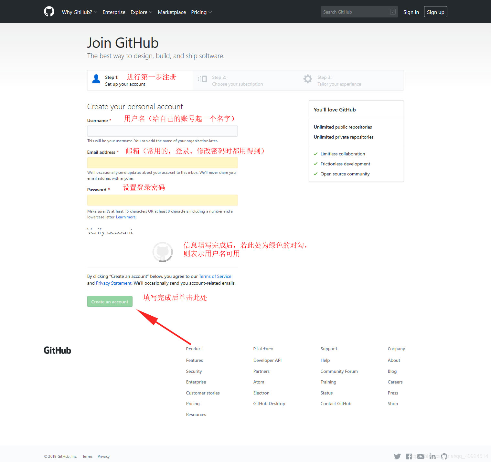491x462 pixels.
Task: Open Contact GitHub footer link
Action: 336,404
